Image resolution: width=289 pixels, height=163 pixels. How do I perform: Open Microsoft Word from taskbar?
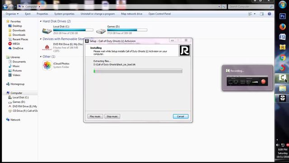click(282, 37)
